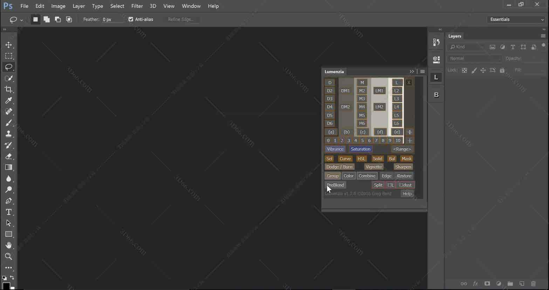Click the Dodge / Burn button
This screenshot has height=290, width=549.
pos(339,167)
